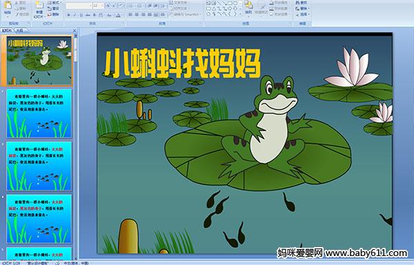Image resolution: width=414 pixels, height=265 pixels.
Task: Select the Triangle shape in shapes gallery
Action: 214,8
